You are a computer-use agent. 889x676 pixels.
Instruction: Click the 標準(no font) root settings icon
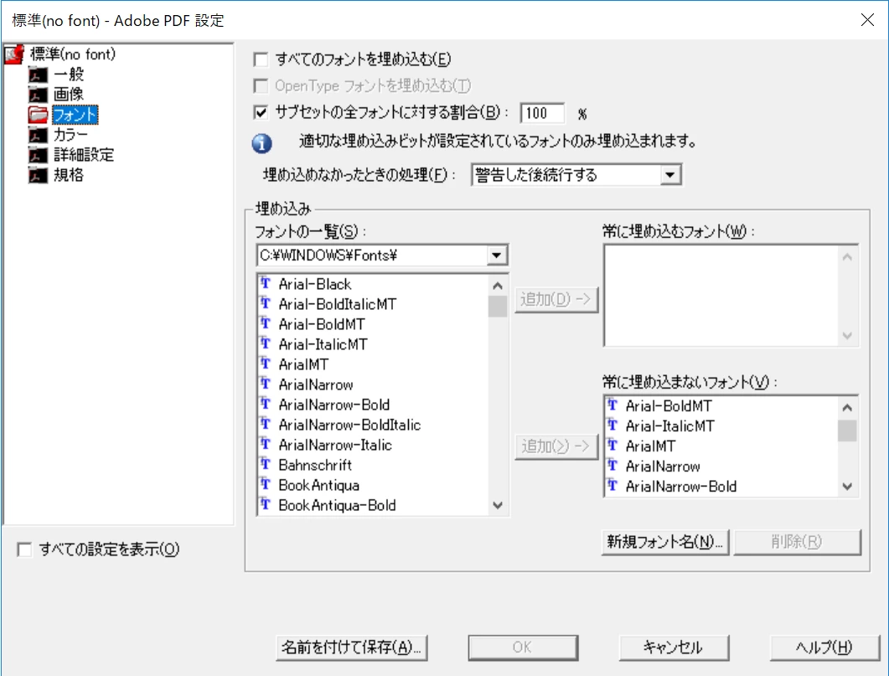[x=14, y=54]
